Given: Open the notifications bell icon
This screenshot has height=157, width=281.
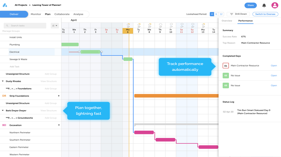Looking at the screenshot, I should tap(264, 5).
